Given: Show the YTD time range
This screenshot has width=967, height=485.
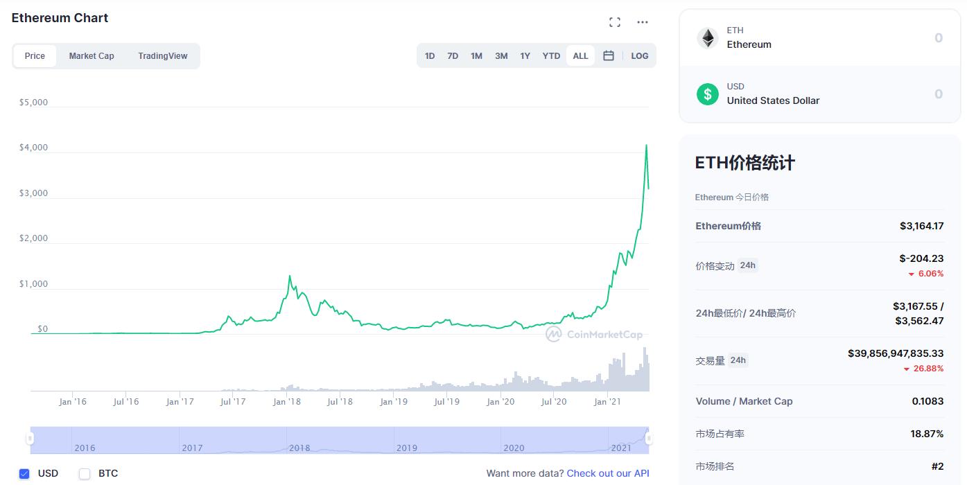Looking at the screenshot, I should coord(551,55).
